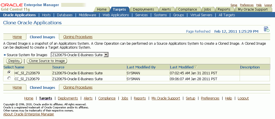Click the Deploy button
The image size is (275, 119).
pyautogui.click(x=14, y=61)
